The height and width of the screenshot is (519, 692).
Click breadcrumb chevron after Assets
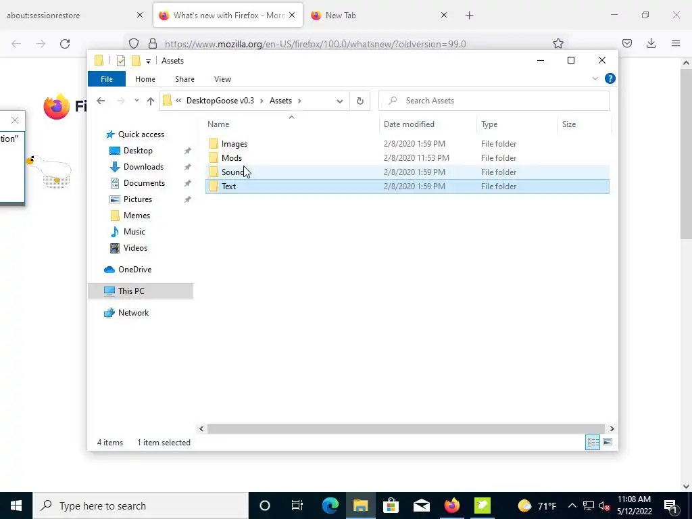(x=299, y=101)
